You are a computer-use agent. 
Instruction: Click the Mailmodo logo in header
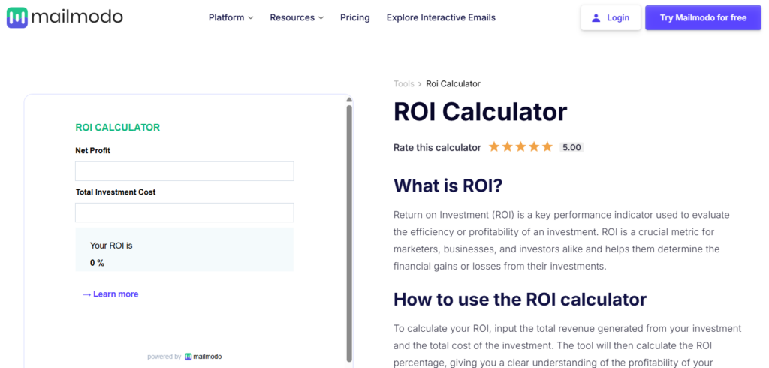(x=65, y=18)
